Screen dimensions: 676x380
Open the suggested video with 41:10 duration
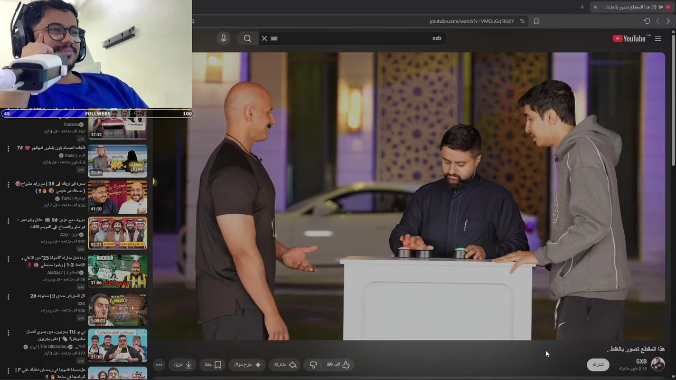point(117,197)
